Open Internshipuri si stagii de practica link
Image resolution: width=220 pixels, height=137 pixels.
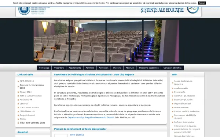[x=187, y=129]
